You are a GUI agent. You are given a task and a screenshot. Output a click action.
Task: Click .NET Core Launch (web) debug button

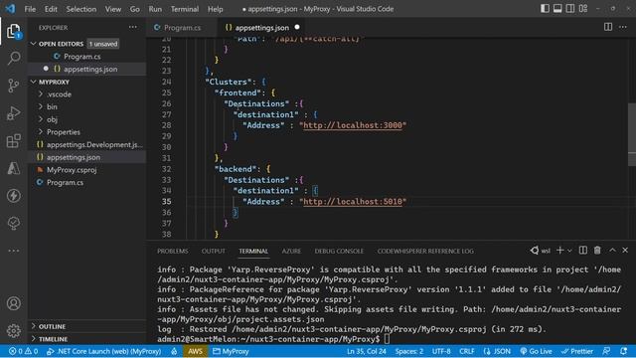point(104,351)
